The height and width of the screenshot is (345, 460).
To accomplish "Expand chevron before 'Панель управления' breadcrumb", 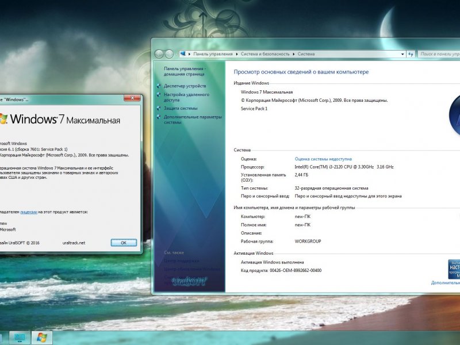I will click(190, 54).
